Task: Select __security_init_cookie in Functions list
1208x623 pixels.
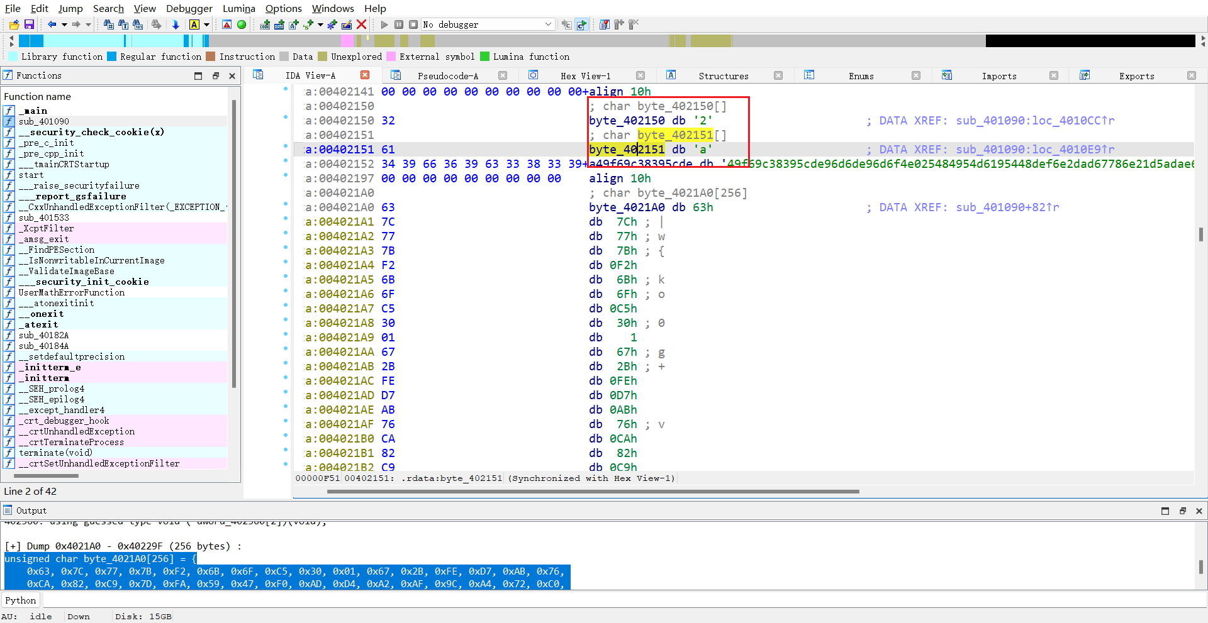Action: pyautogui.click(x=115, y=282)
